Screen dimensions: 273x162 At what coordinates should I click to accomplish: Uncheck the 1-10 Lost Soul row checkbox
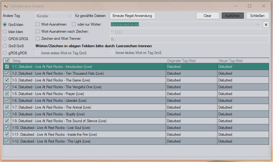coord(7,128)
